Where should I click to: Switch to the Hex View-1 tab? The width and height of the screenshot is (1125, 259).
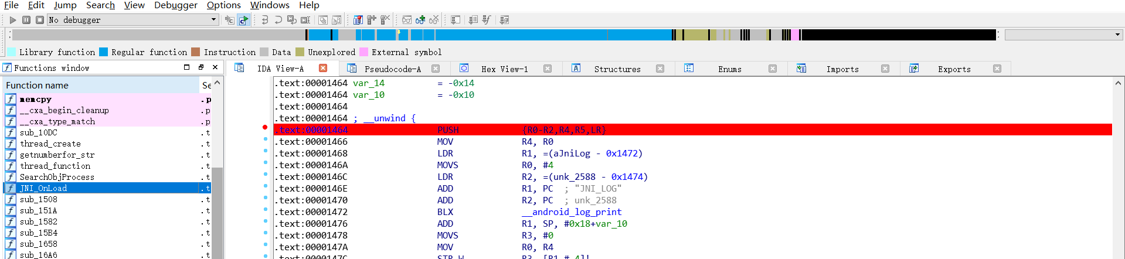pos(504,69)
